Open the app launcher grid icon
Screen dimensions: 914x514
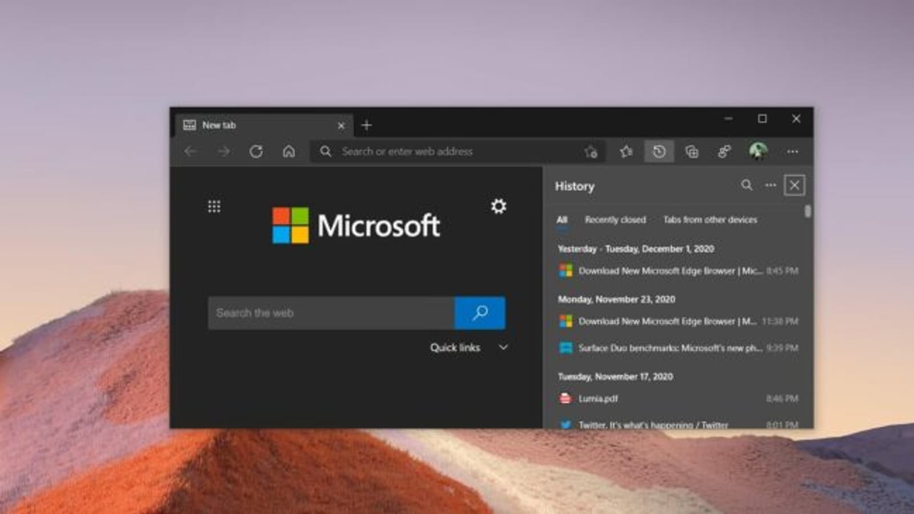pyautogui.click(x=214, y=206)
